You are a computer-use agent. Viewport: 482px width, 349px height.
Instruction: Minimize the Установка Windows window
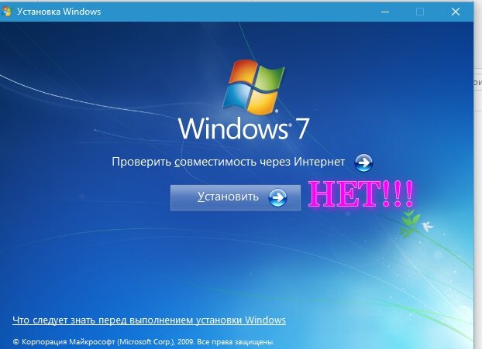tap(385, 12)
